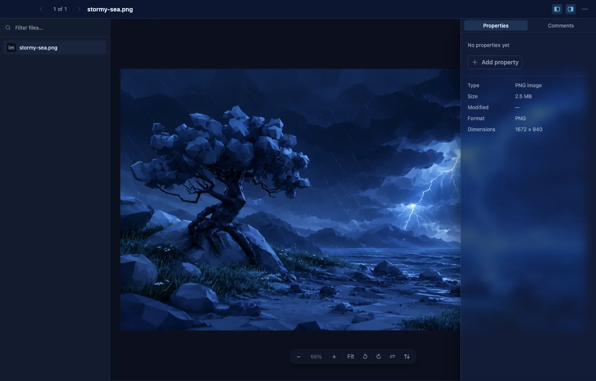The width and height of the screenshot is (596, 381).
Task: Click the Modified label
Action: coord(478,107)
